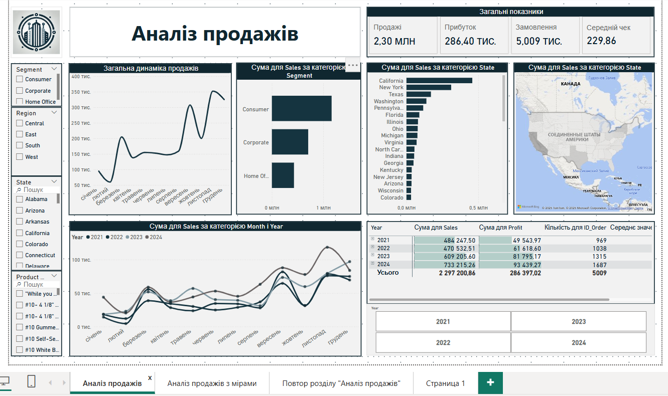The image size is (668, 396).
Task: Open More options ellipsis on Segment chart
Action: [352, 65]
